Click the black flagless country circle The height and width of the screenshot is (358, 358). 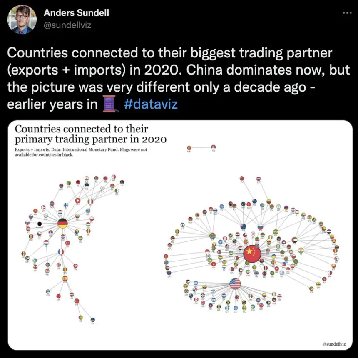[40, 224]
